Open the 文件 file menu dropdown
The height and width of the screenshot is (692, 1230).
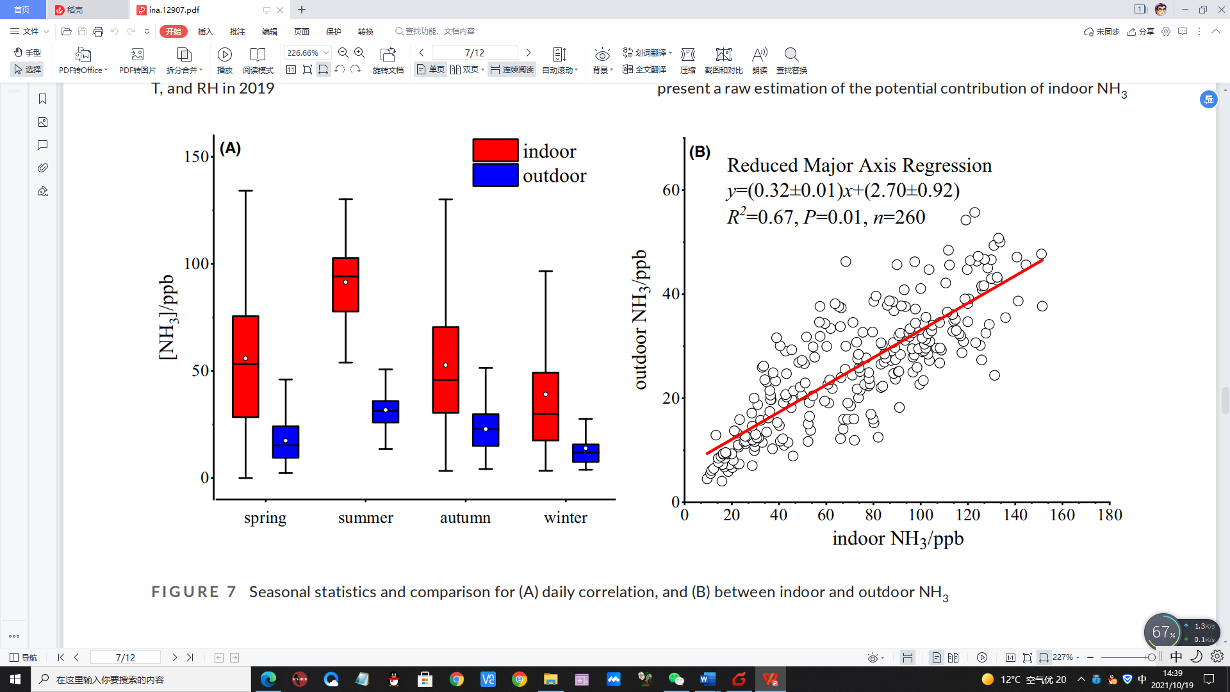click(29, 31)
